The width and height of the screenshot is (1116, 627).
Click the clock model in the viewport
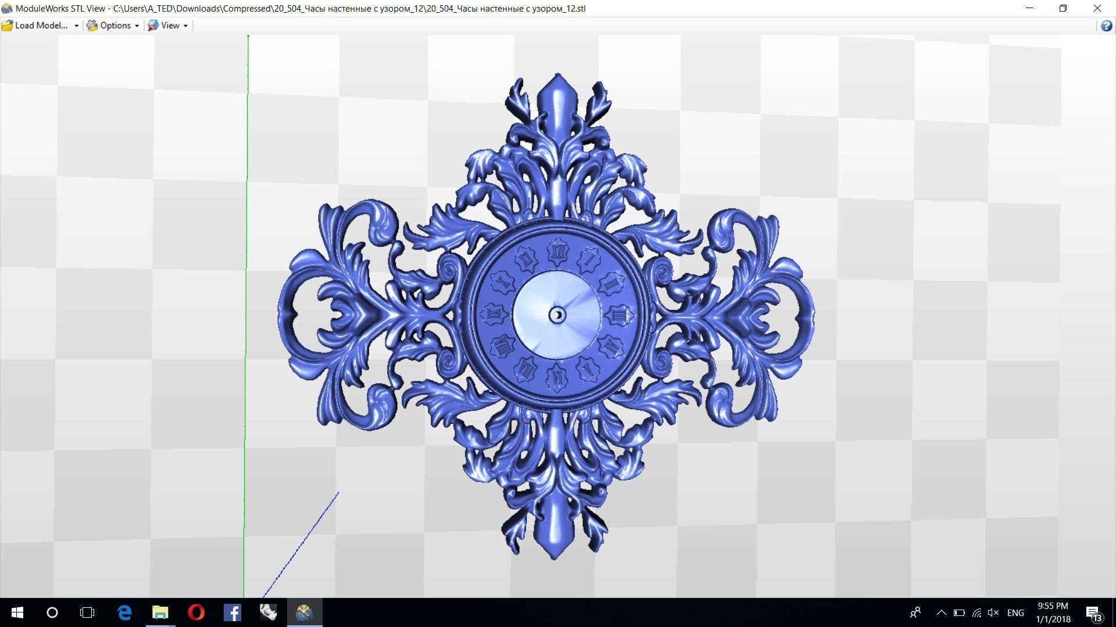coord(546,316)
